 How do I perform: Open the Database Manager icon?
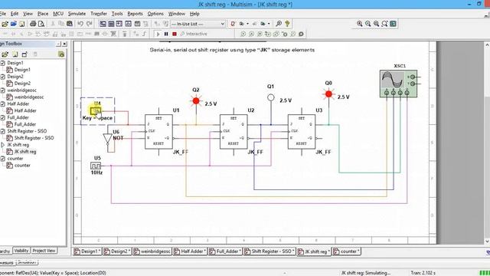(165, 24)
